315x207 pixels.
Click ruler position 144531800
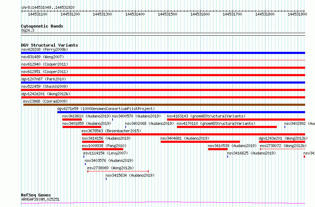[x=265, y=14]
